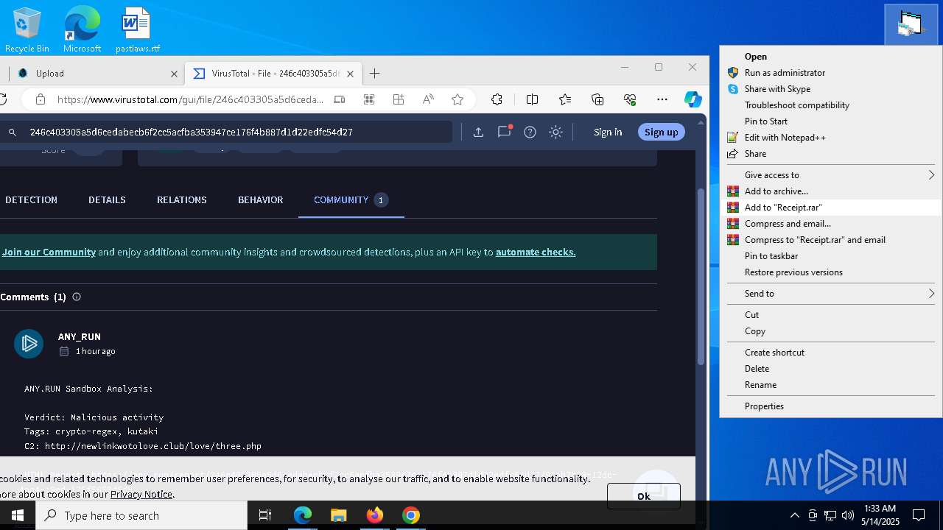Viewport: 943px width, 530px height.
Task: Accept cookies with the Ok button
Action: 644,496
